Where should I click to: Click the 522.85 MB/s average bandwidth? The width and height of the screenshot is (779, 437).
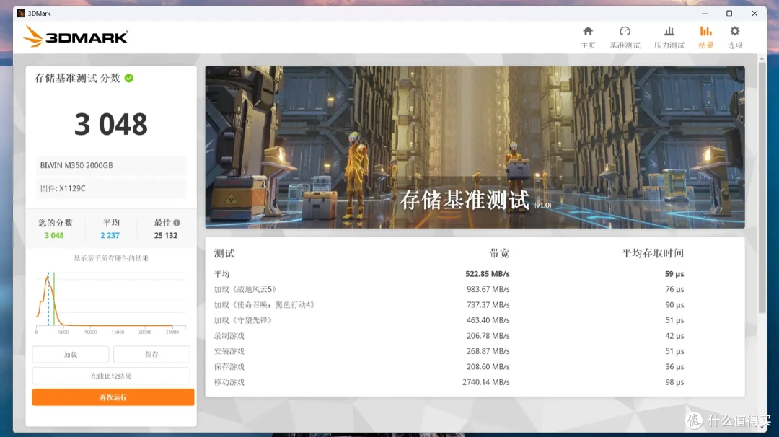(488, 273)
